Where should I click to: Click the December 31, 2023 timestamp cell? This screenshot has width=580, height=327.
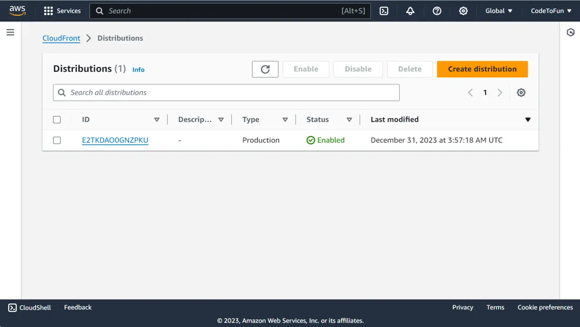436,140
